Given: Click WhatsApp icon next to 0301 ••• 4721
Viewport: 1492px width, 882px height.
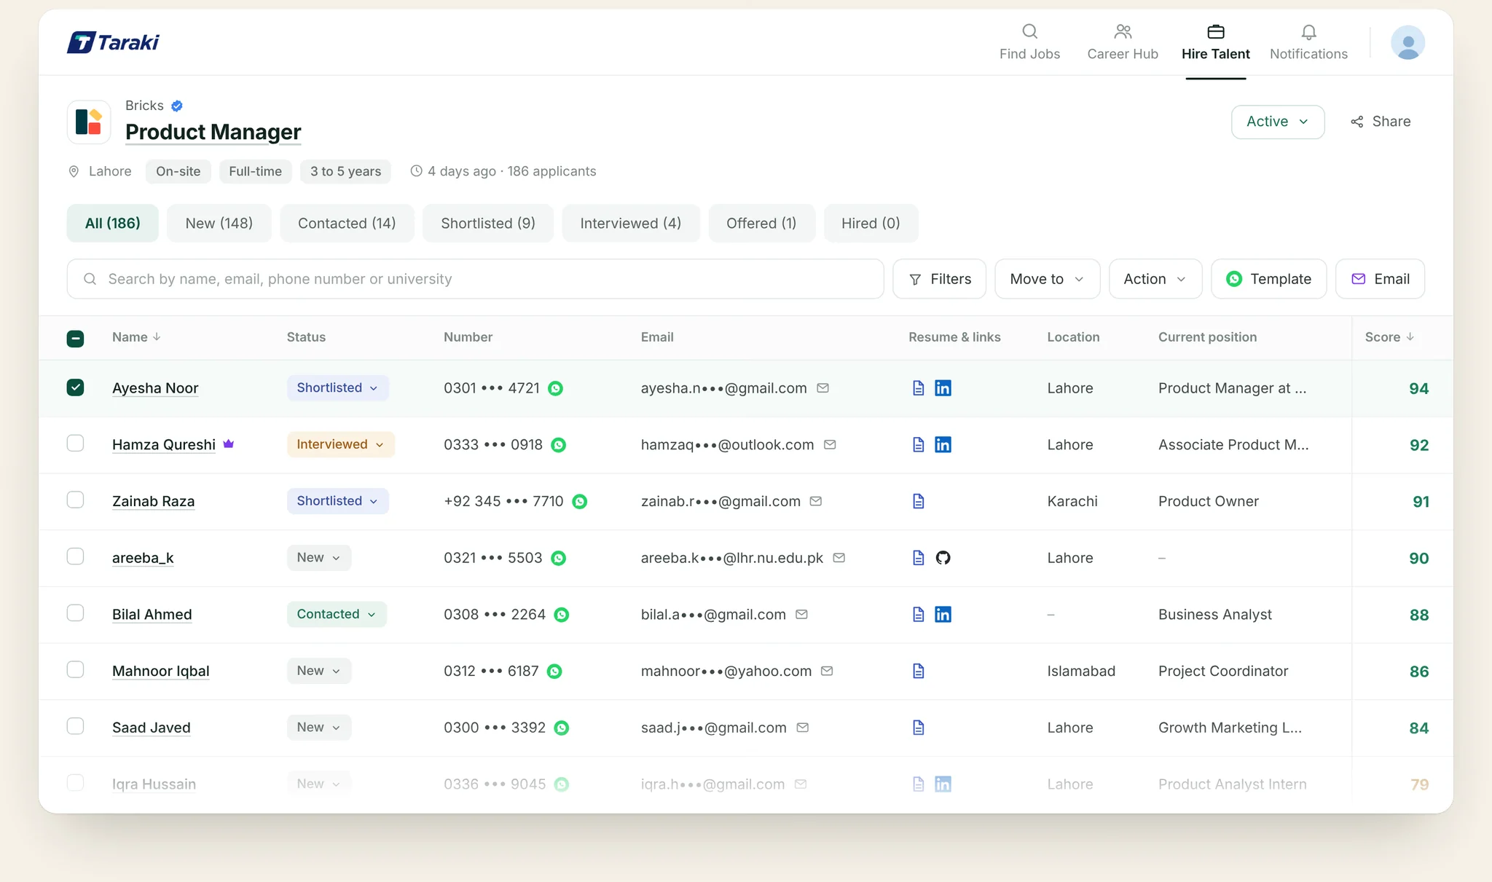Looking at the screenshot, I should 555,388.
